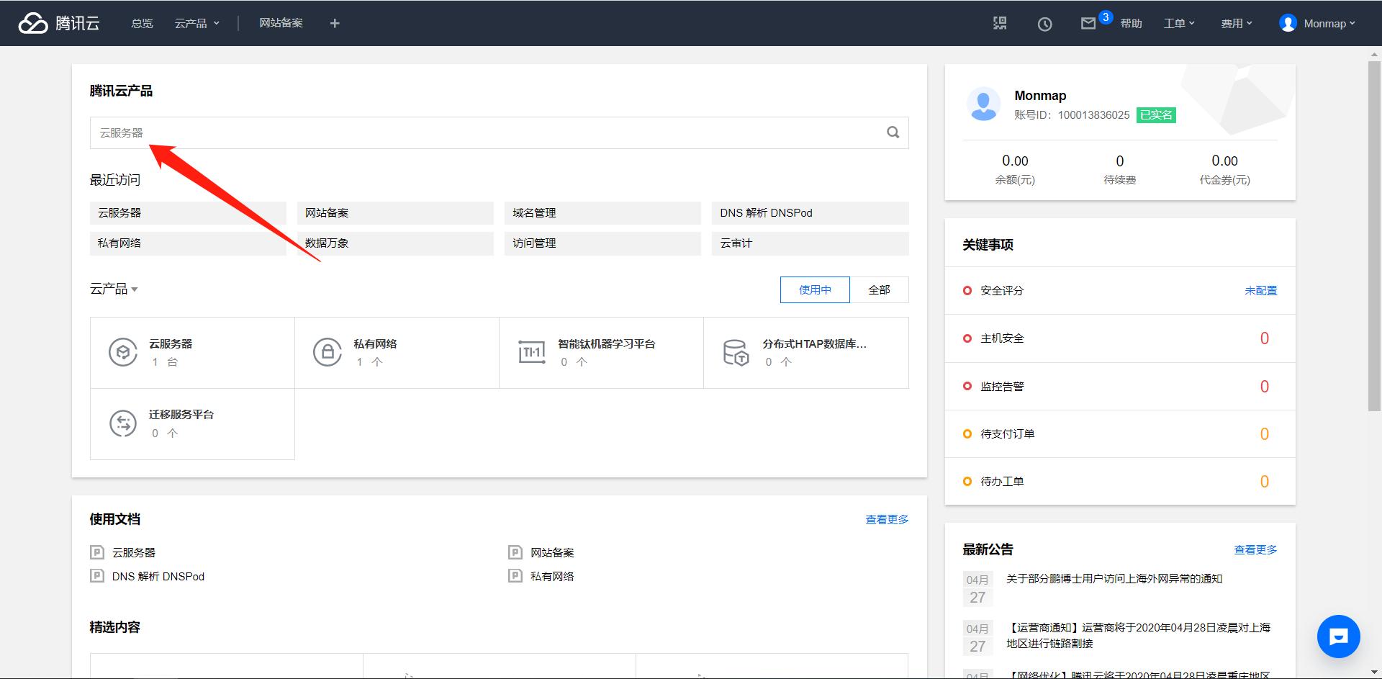Viewport: 1382px width, 679px height.
Task: View recent history via clock icon
Action: 1044,23
